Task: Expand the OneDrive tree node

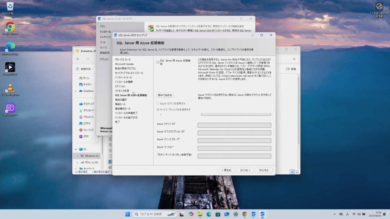Action: pyautogui.click(x=76, y=91)
